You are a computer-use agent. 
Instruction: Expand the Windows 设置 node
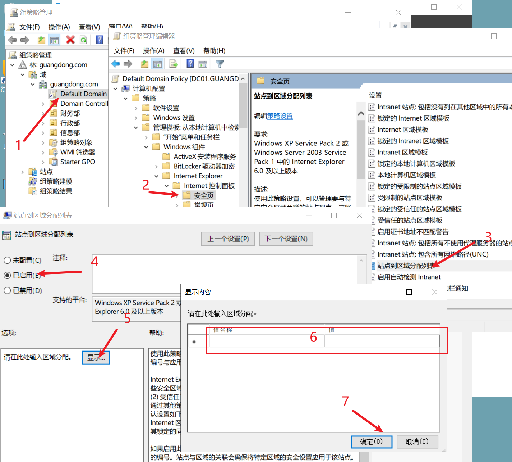[x=136, y=118]
